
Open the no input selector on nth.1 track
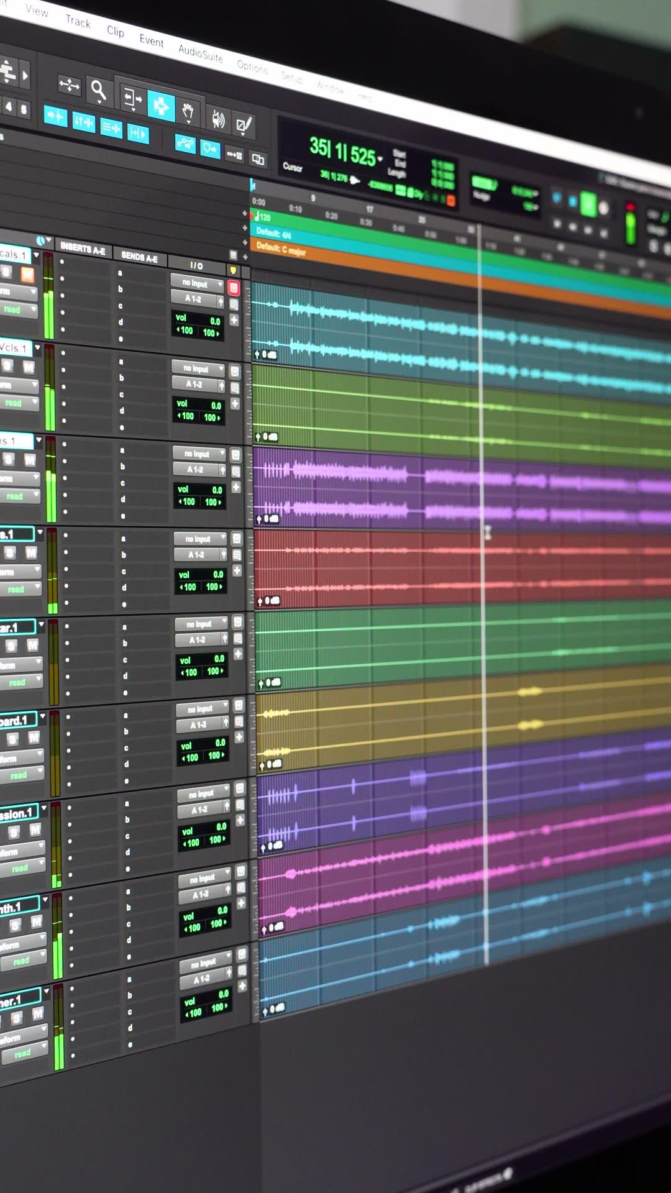(x=205, y=878)
